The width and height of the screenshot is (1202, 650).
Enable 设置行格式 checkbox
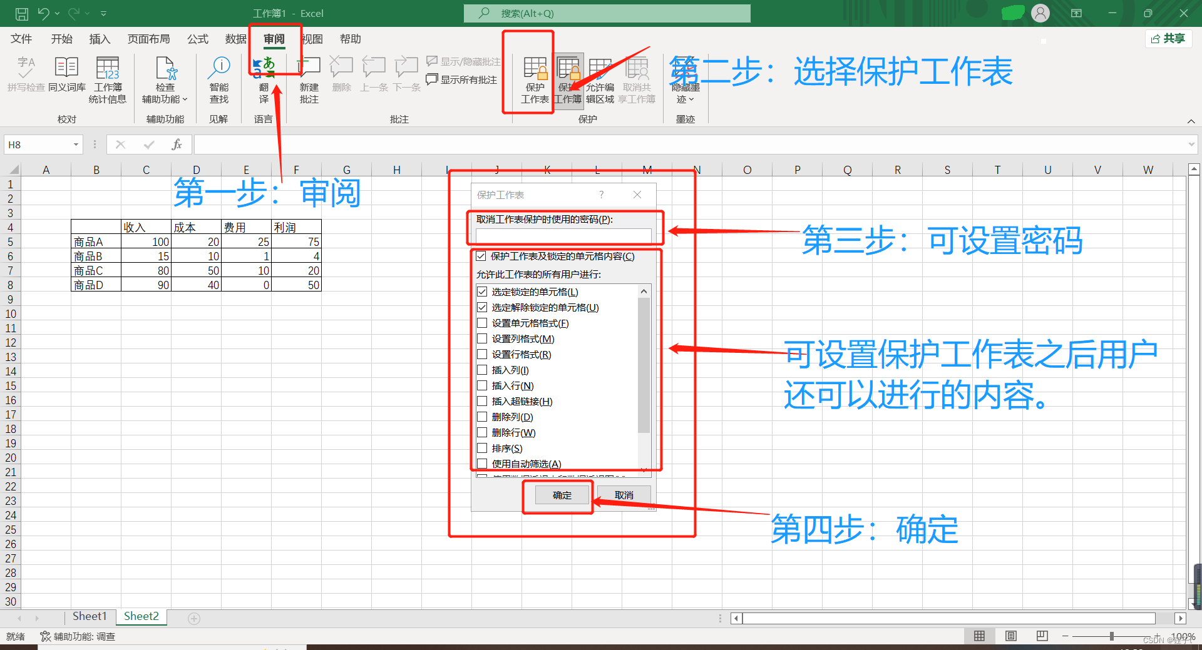click(482, 354)
